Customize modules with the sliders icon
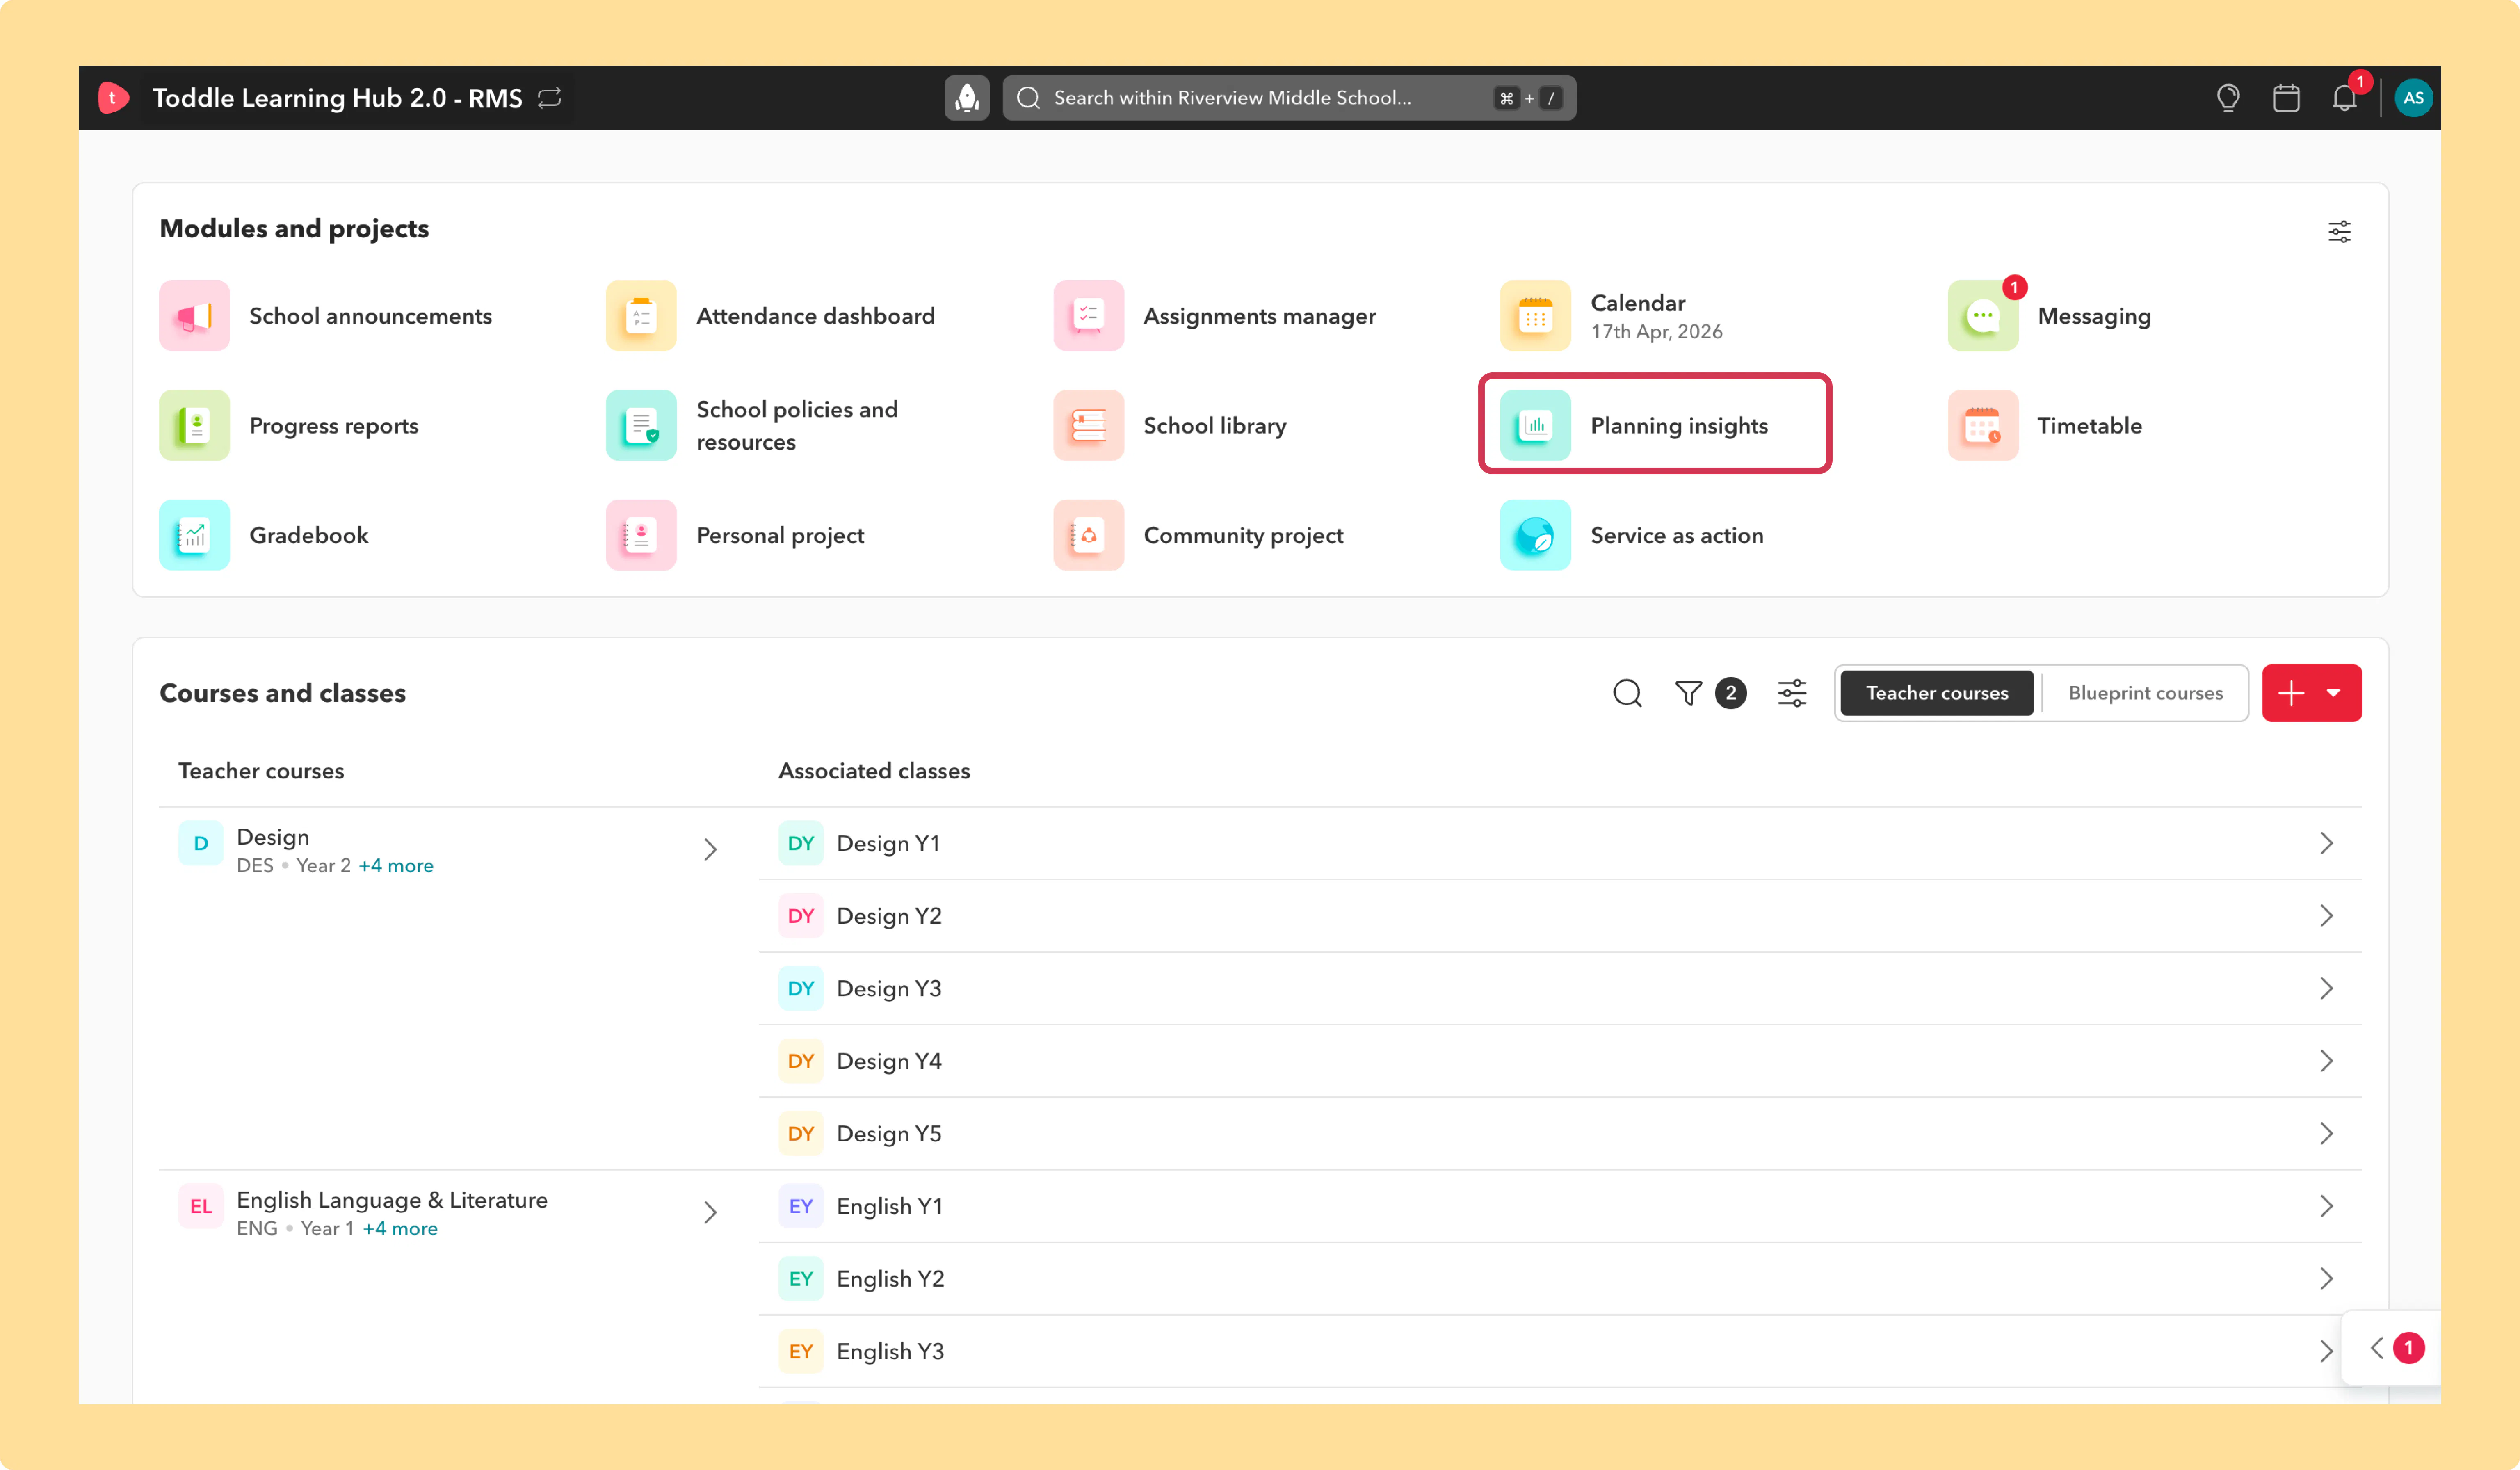 pos(2339,232)
